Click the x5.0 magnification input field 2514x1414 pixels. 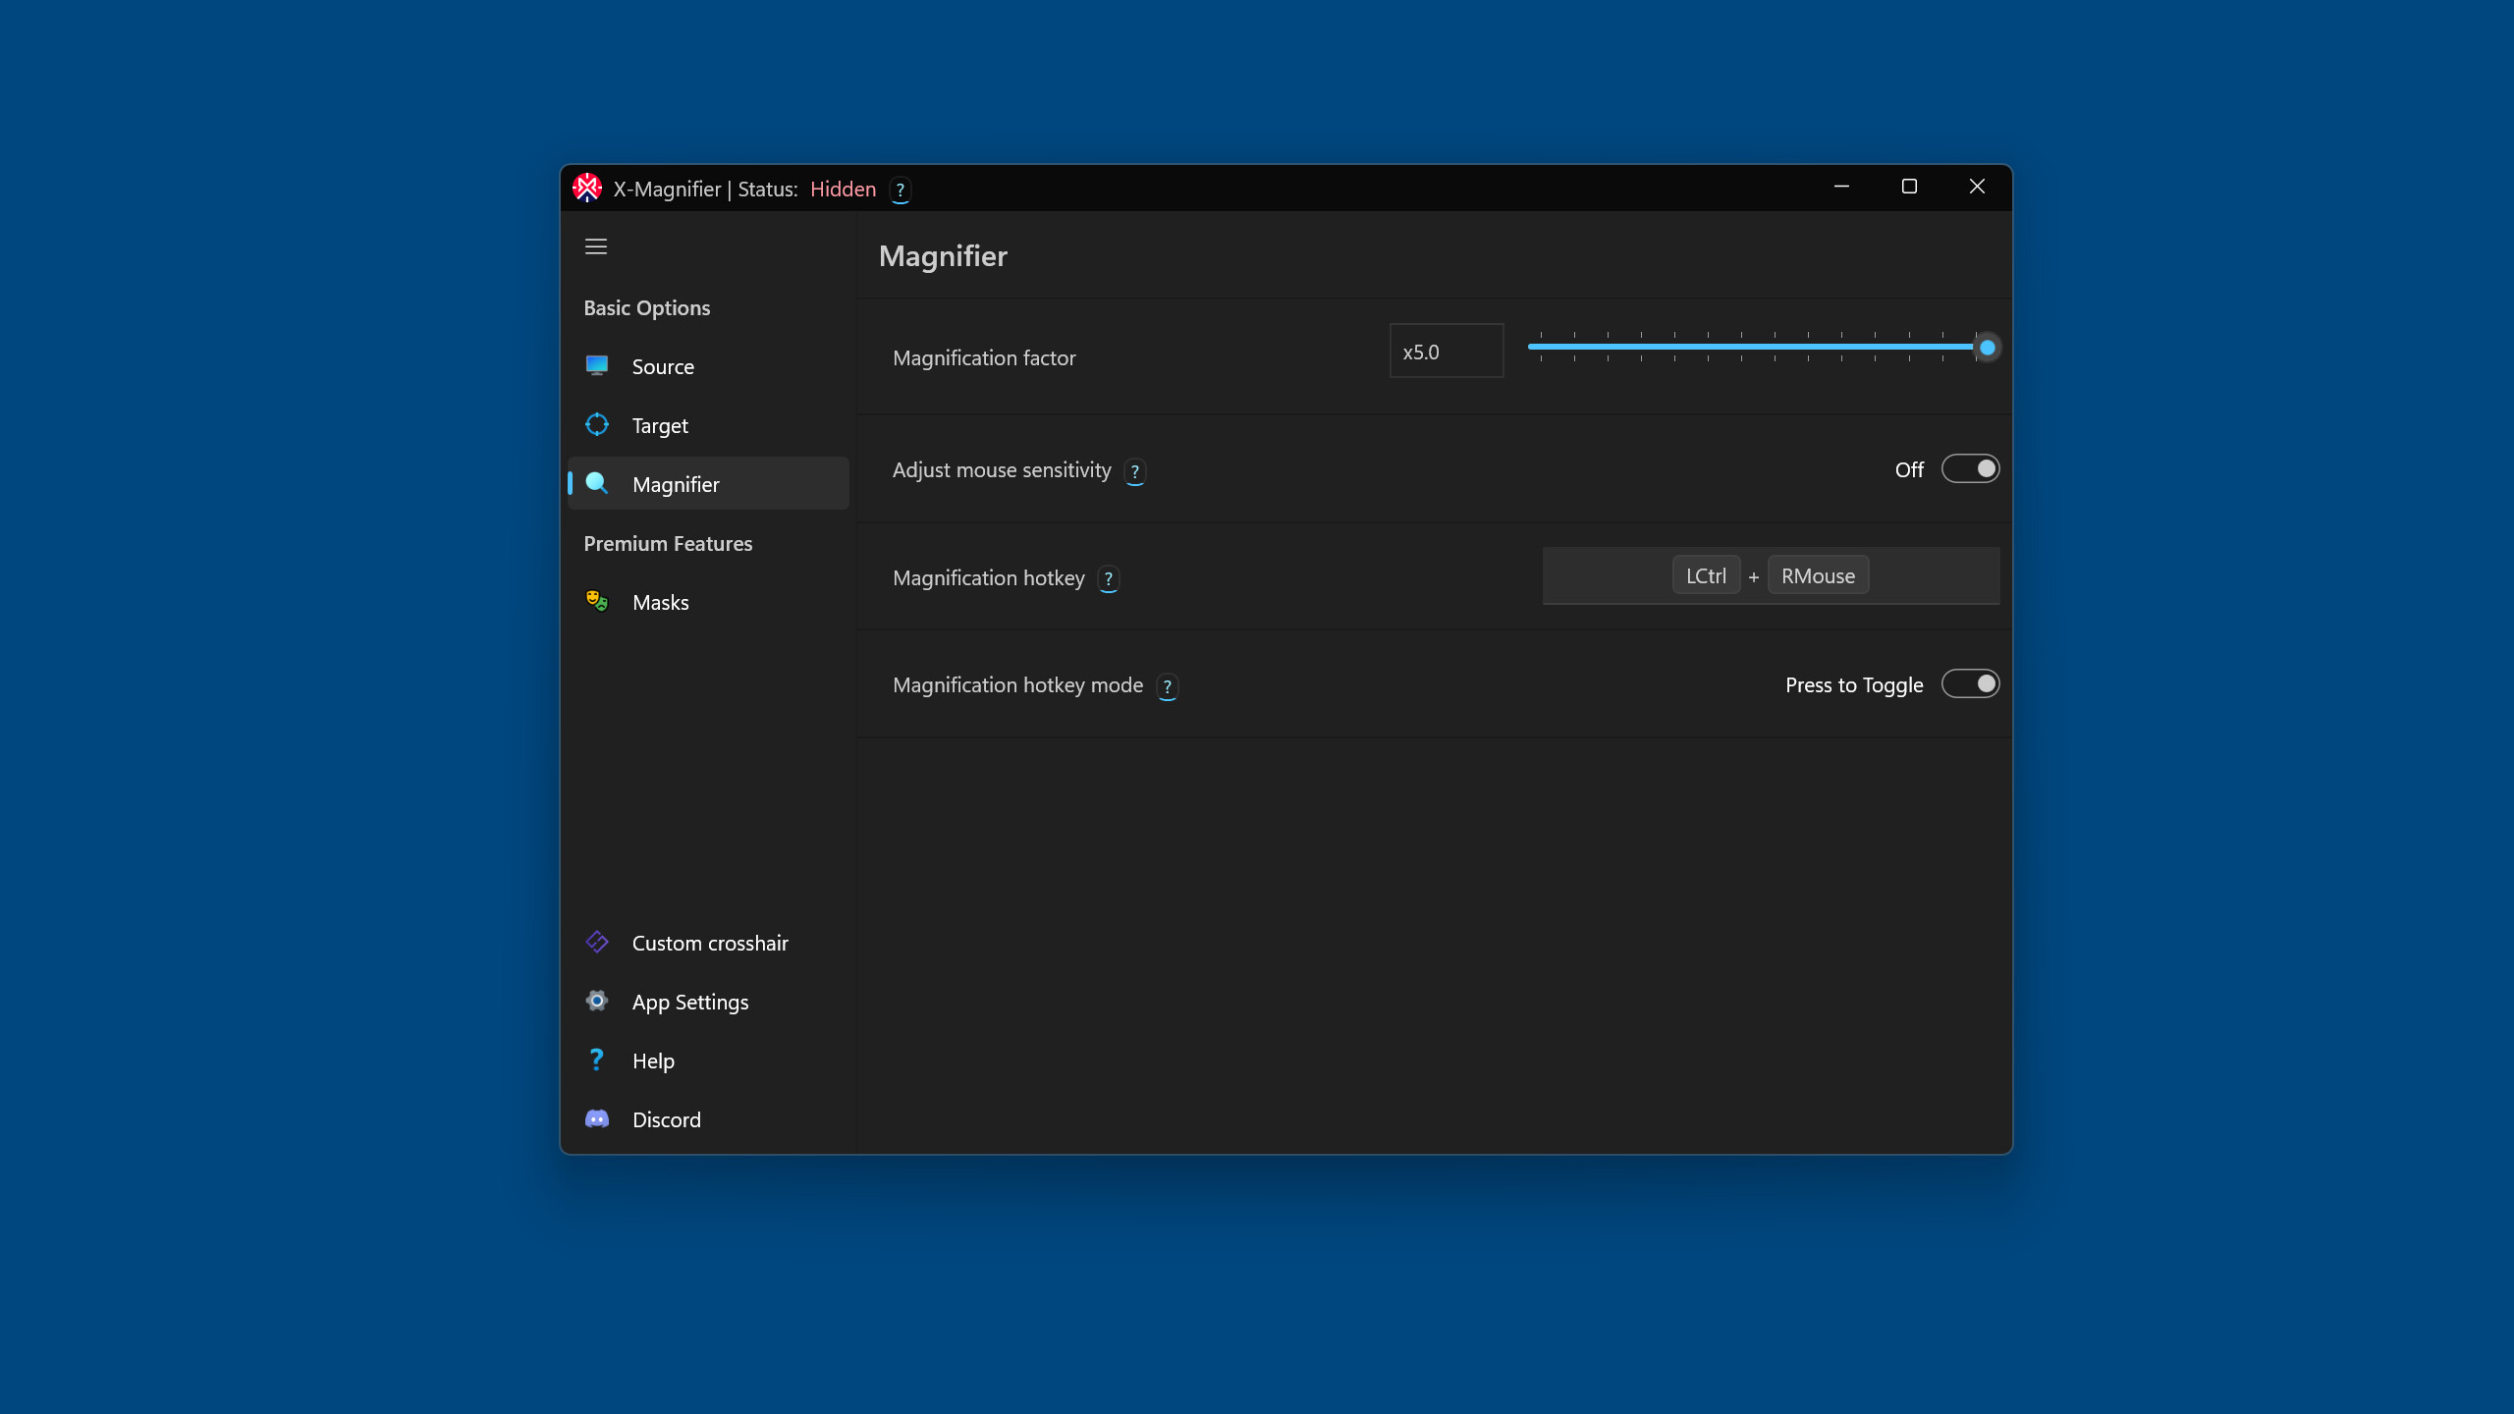1446,351
